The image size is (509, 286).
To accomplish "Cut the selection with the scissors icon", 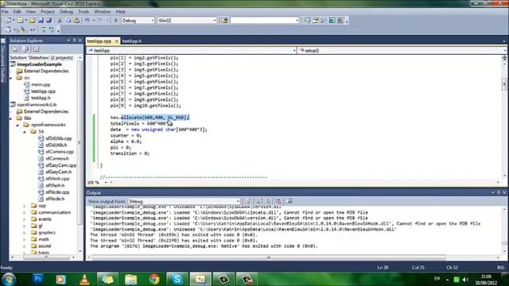I will pos(60,21).
